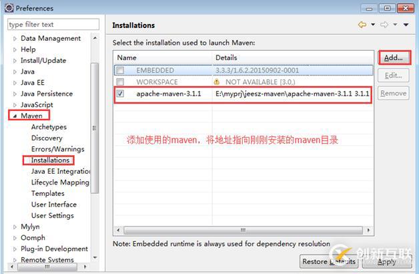The height and width of the screenshot is (274, 419).
Task: Toggle the WORKSPACE installation checkbox
Action: click(x=120, y=82)
